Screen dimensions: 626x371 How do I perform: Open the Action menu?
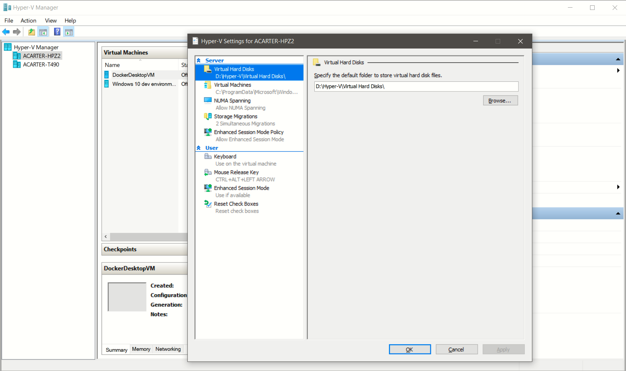[28, 21]
